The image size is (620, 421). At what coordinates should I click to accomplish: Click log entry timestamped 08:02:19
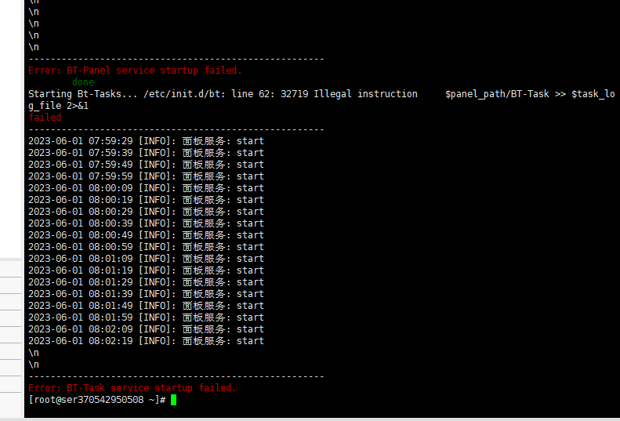pyautogui.click(x=146, y=341)
